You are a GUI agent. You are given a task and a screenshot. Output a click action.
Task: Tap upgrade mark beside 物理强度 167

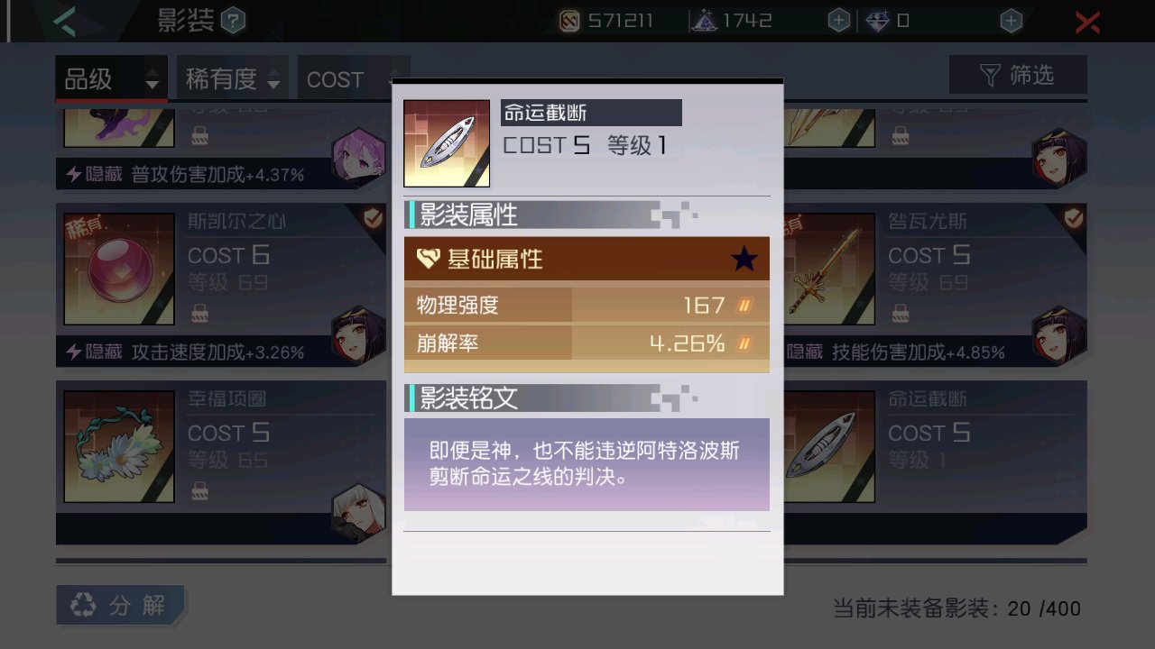pos(744,306)
